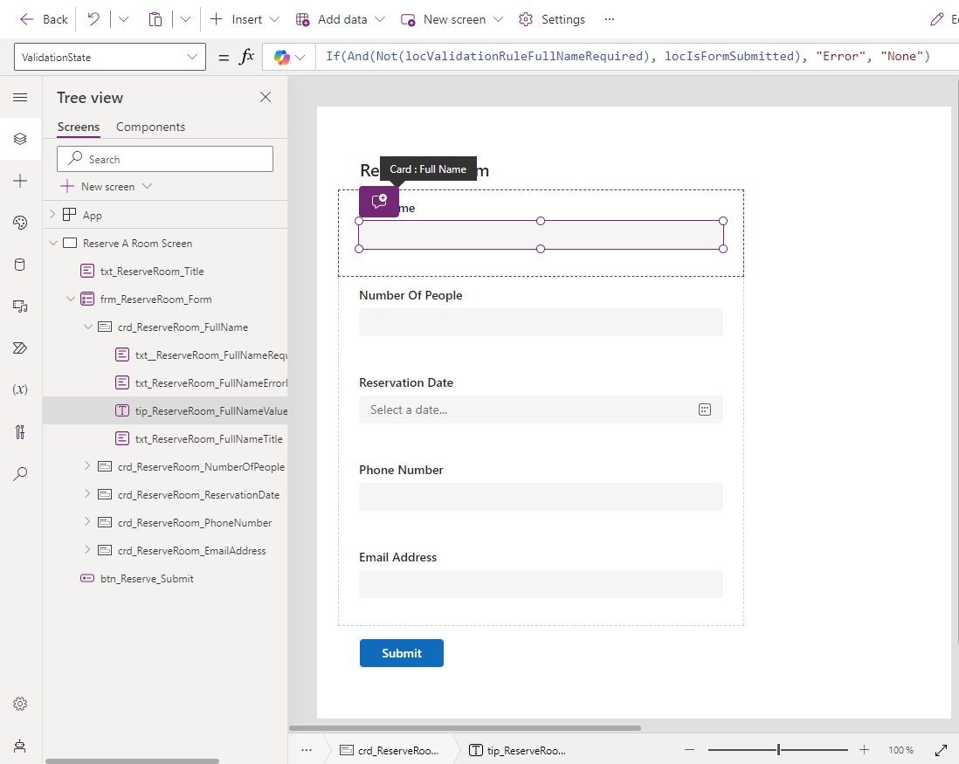The width and height of the screenshot is (959, 764).
Task: Open the Variables (x) panel icon
Action: click(x=20, y=389)
